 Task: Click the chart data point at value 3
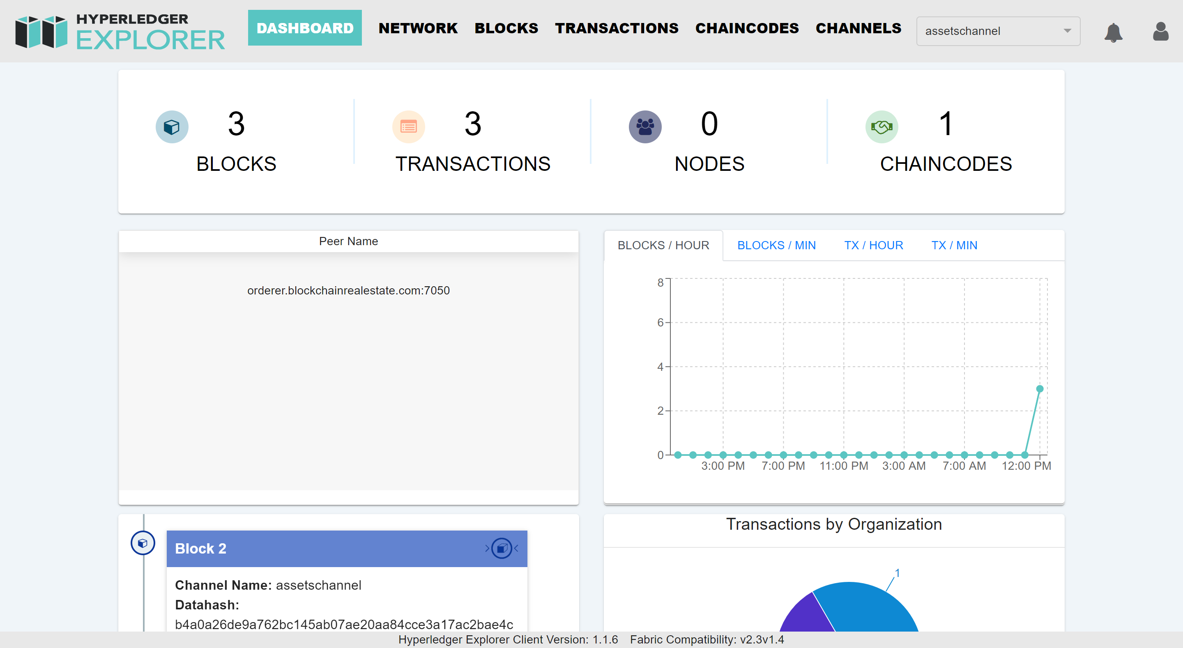[x=1040, y=389]
